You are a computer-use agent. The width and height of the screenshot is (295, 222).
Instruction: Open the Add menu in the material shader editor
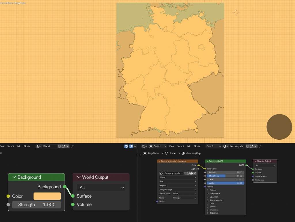coord(189,146)
